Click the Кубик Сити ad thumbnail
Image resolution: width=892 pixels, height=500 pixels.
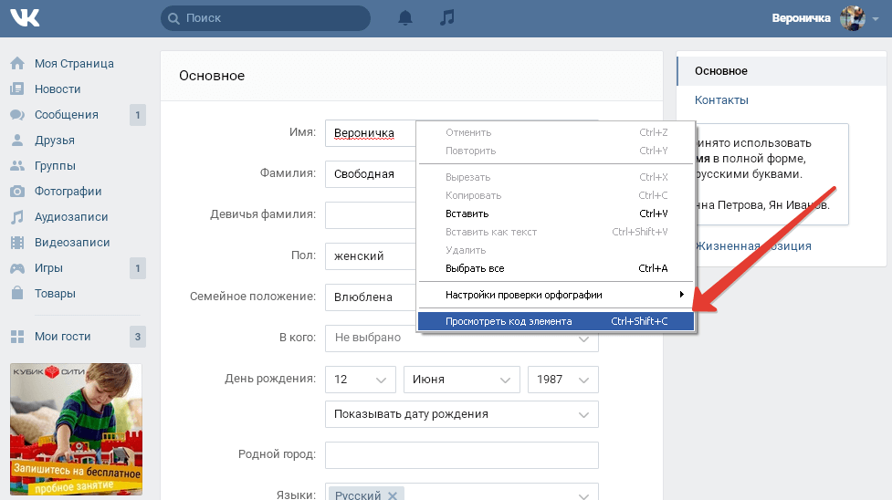[76, 430]
